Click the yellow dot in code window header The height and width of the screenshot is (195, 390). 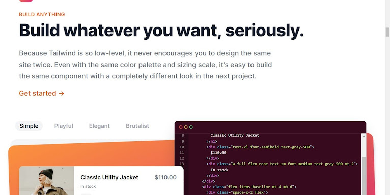186,127
